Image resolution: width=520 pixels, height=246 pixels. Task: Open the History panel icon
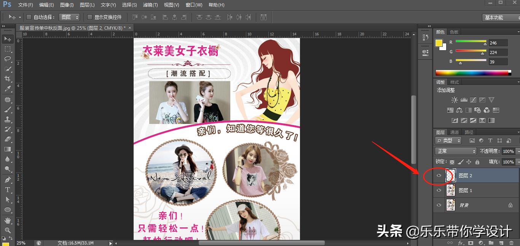pyautogui.click(x=426, y=38)
